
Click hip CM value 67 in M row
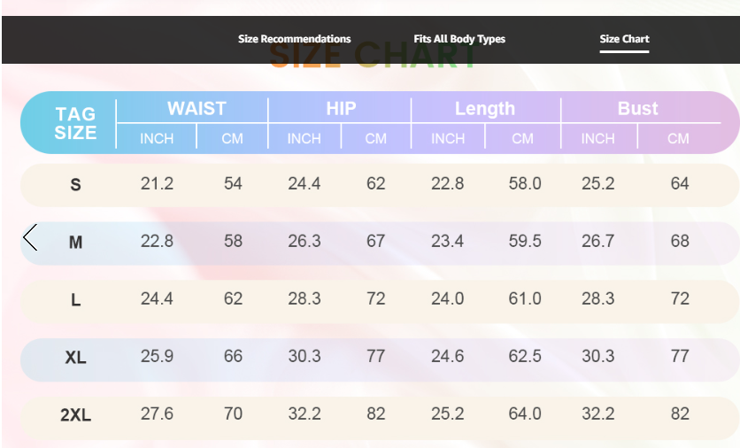point(375,242)
